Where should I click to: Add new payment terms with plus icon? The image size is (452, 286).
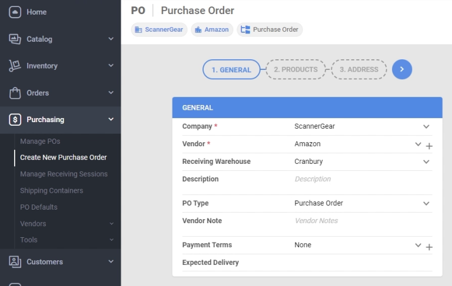[429, 247]
